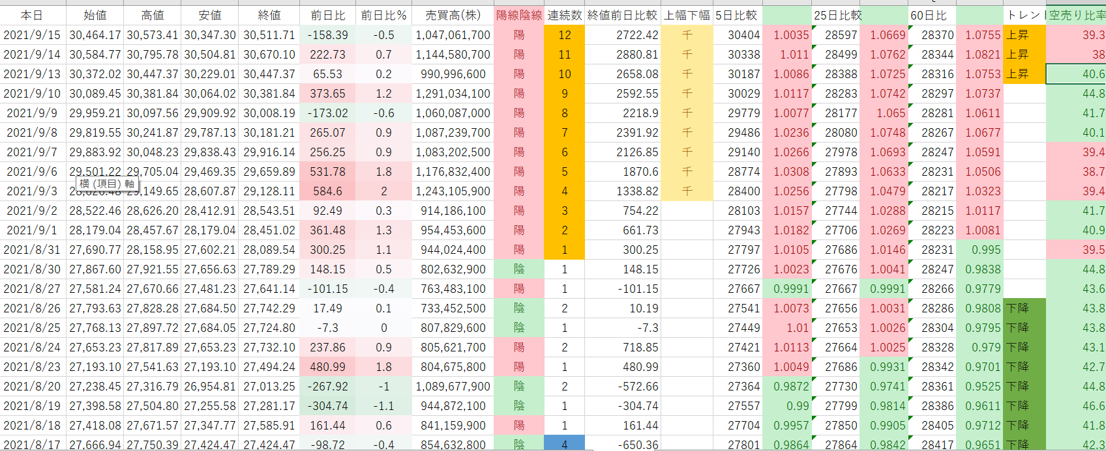
Task: Select the 25-day ratio cell 1.0762
Action: tap(884, 54)
